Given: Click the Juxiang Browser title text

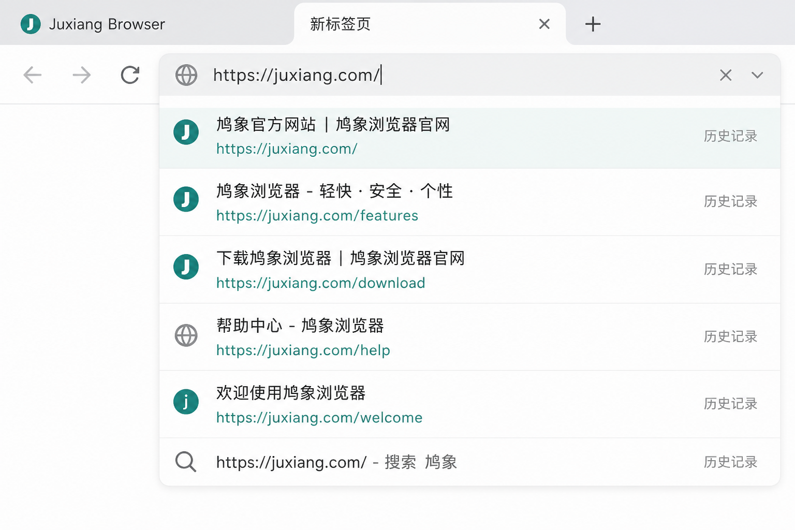Looking at the screenshot, I should (107, 24).
